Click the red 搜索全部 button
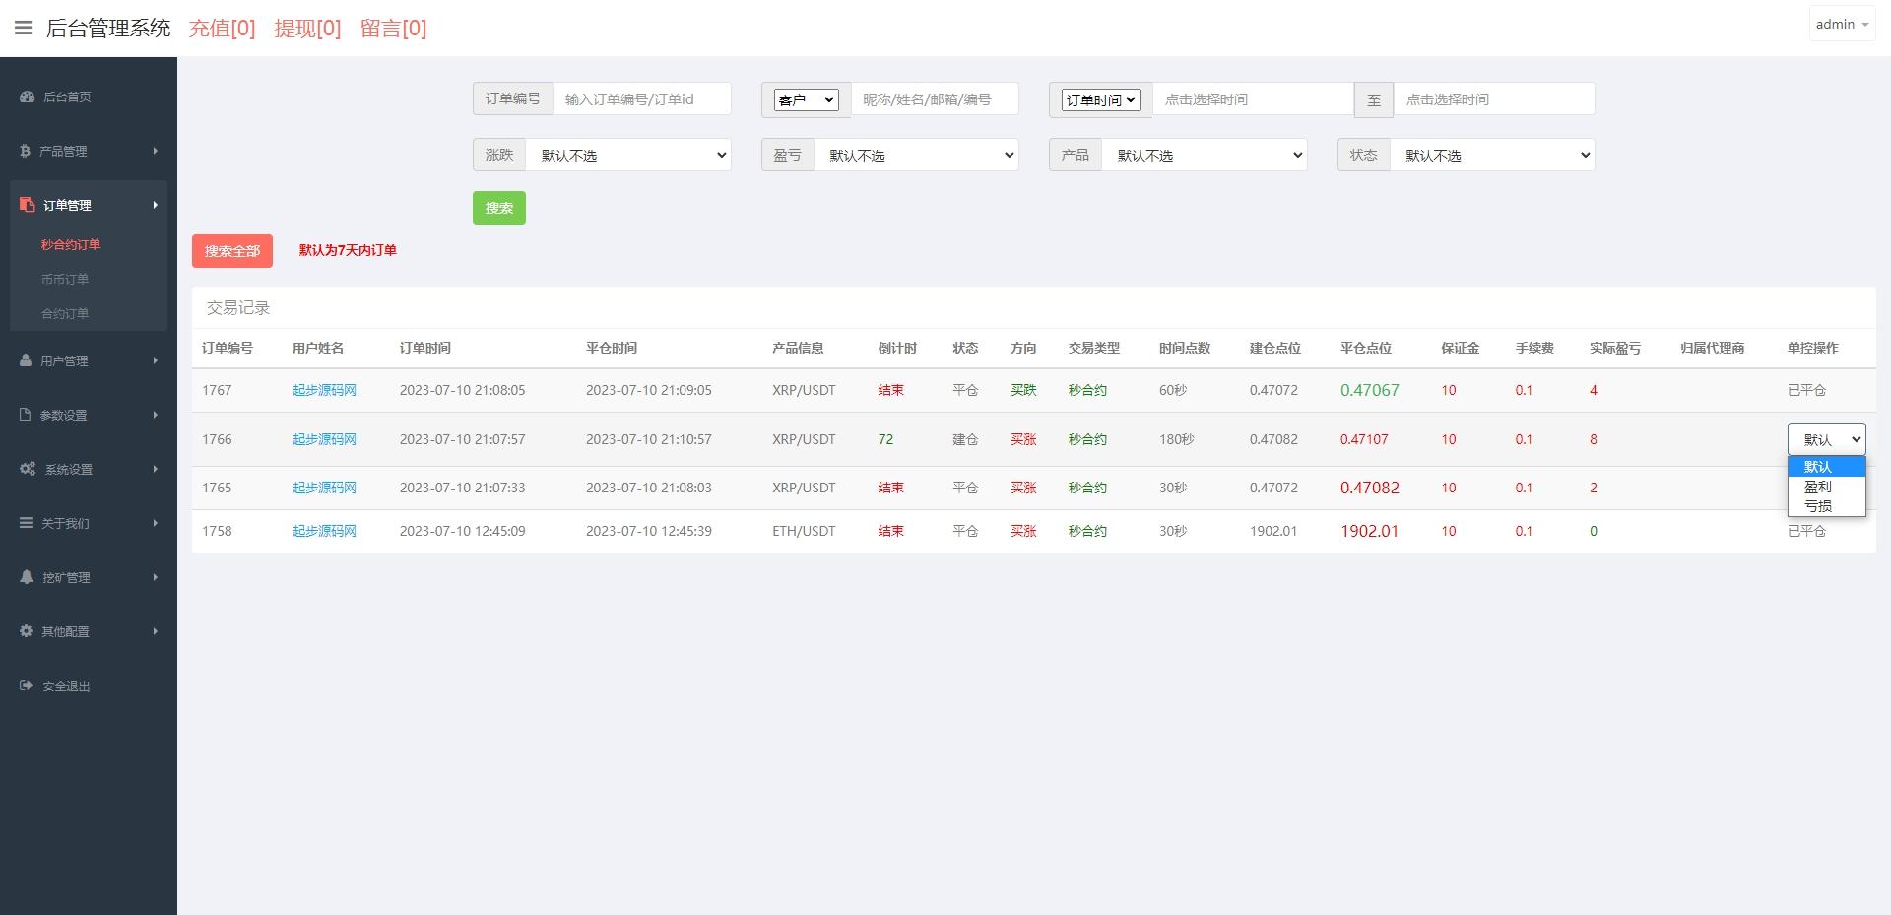This screenshot has height=915, width=1891. click(x=232, y=251)
